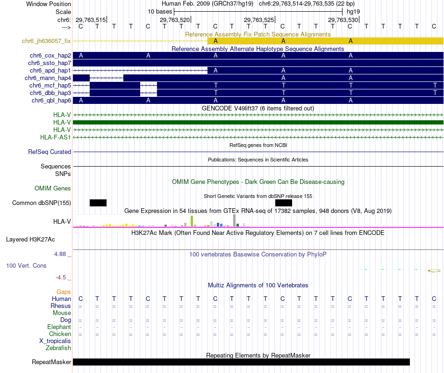Screen dimensions: 444x373
Task: Click the chr6:29,763,514-29,763,535 position text
Action: [307, 4]
